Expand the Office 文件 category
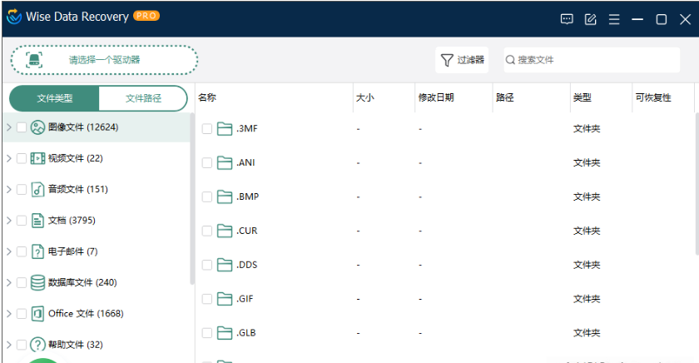The image size is (699, 363). 8,314
